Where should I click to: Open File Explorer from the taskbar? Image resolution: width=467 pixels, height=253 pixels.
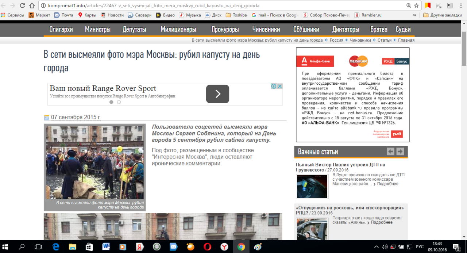(73, 246)
